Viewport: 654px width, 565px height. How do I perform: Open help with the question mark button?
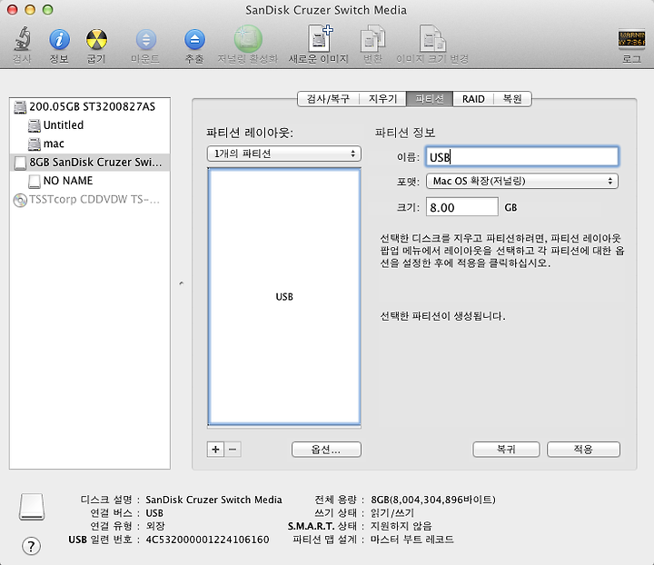click(31, 546)
